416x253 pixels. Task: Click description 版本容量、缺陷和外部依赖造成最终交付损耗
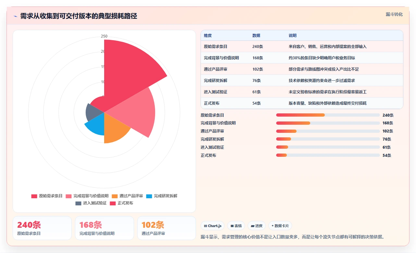(x=327, y=103)
